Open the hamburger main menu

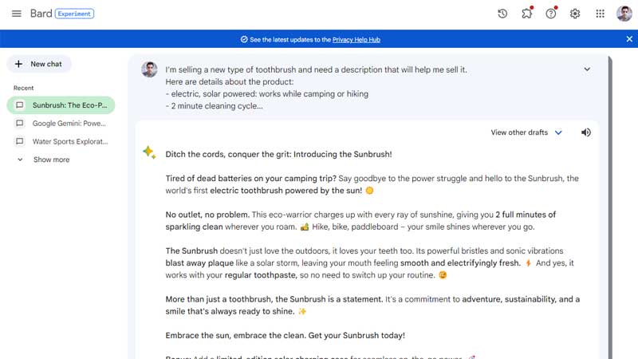(16, 14)
